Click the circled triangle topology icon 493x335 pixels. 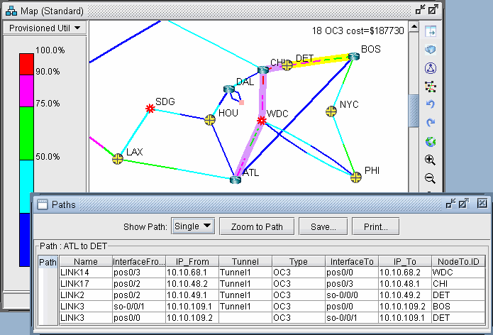pyautogui.click(x=430, y=68)
